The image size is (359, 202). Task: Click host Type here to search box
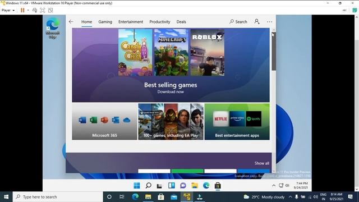[58, 197]
